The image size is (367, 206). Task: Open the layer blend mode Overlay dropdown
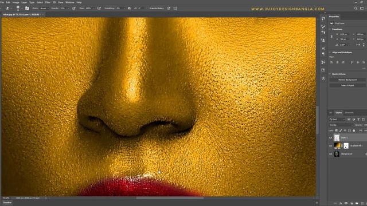pos(341,125)
